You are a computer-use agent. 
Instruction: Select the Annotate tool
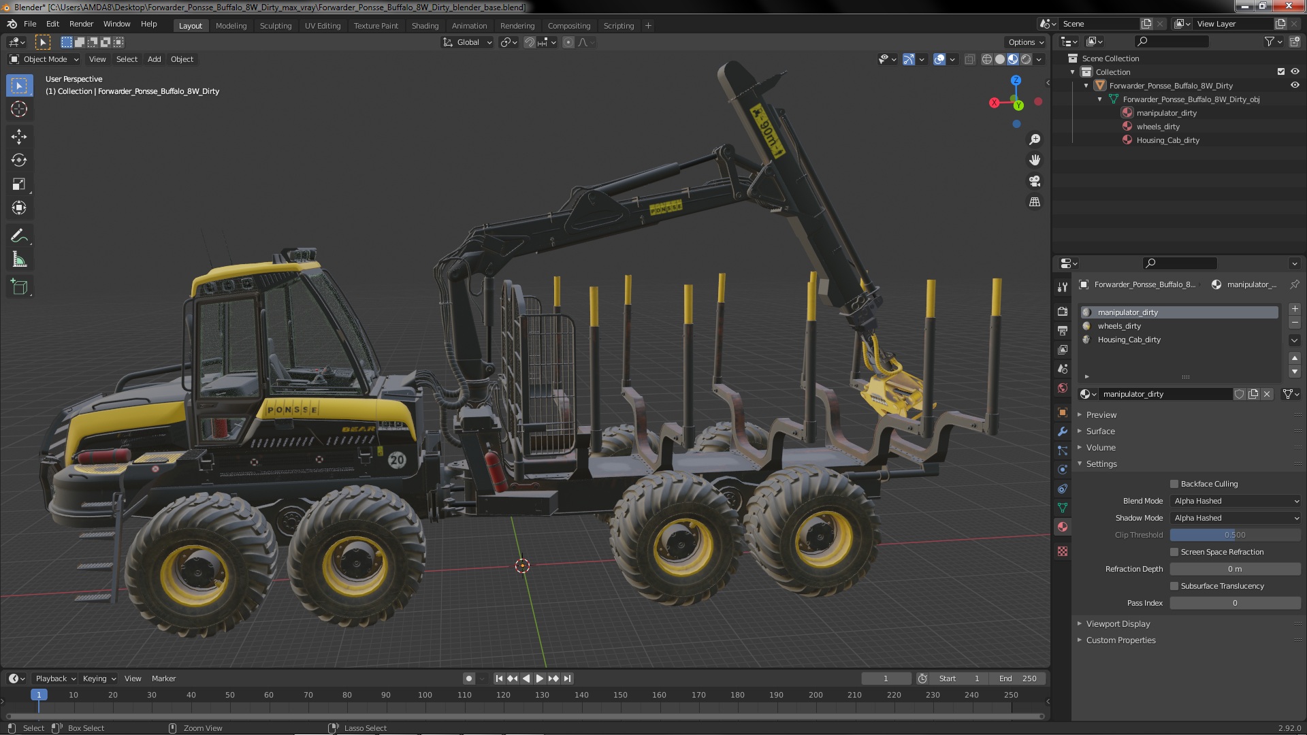click(x=19, y=236)
